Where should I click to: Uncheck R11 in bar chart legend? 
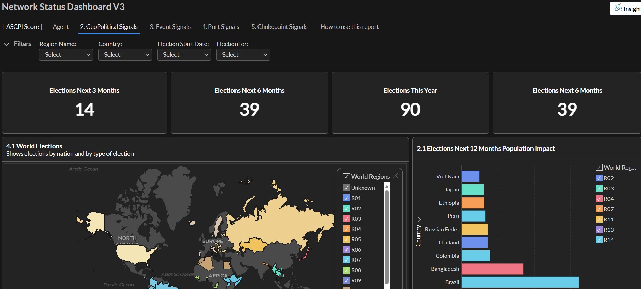pos(599,219)
